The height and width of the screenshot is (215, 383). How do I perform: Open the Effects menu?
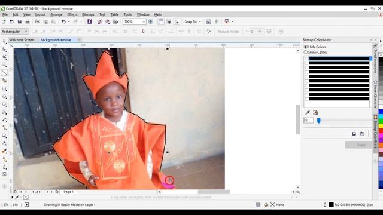click(x=72, y=14)
